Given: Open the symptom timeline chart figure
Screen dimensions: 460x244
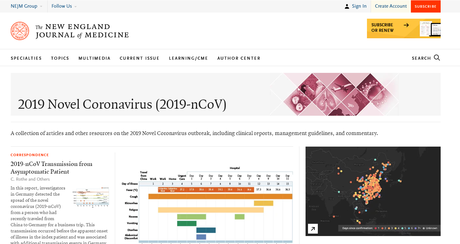Looking at the screenshot, I should [207, 205].
